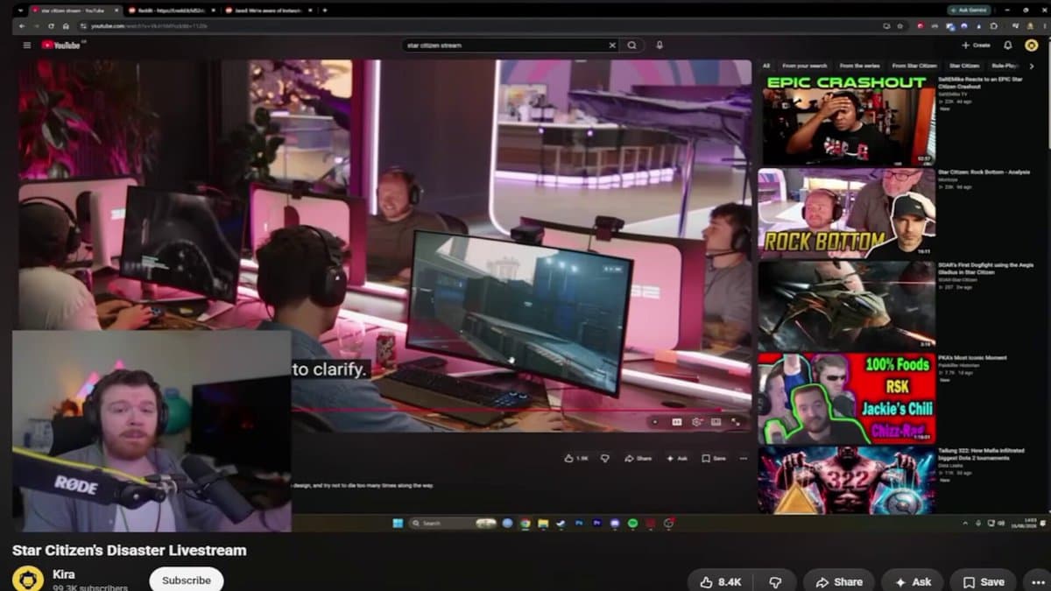This screenshot has width=1051, height=591.
Task: Open Chrome from the Windows taskbar
Action: 525,523
